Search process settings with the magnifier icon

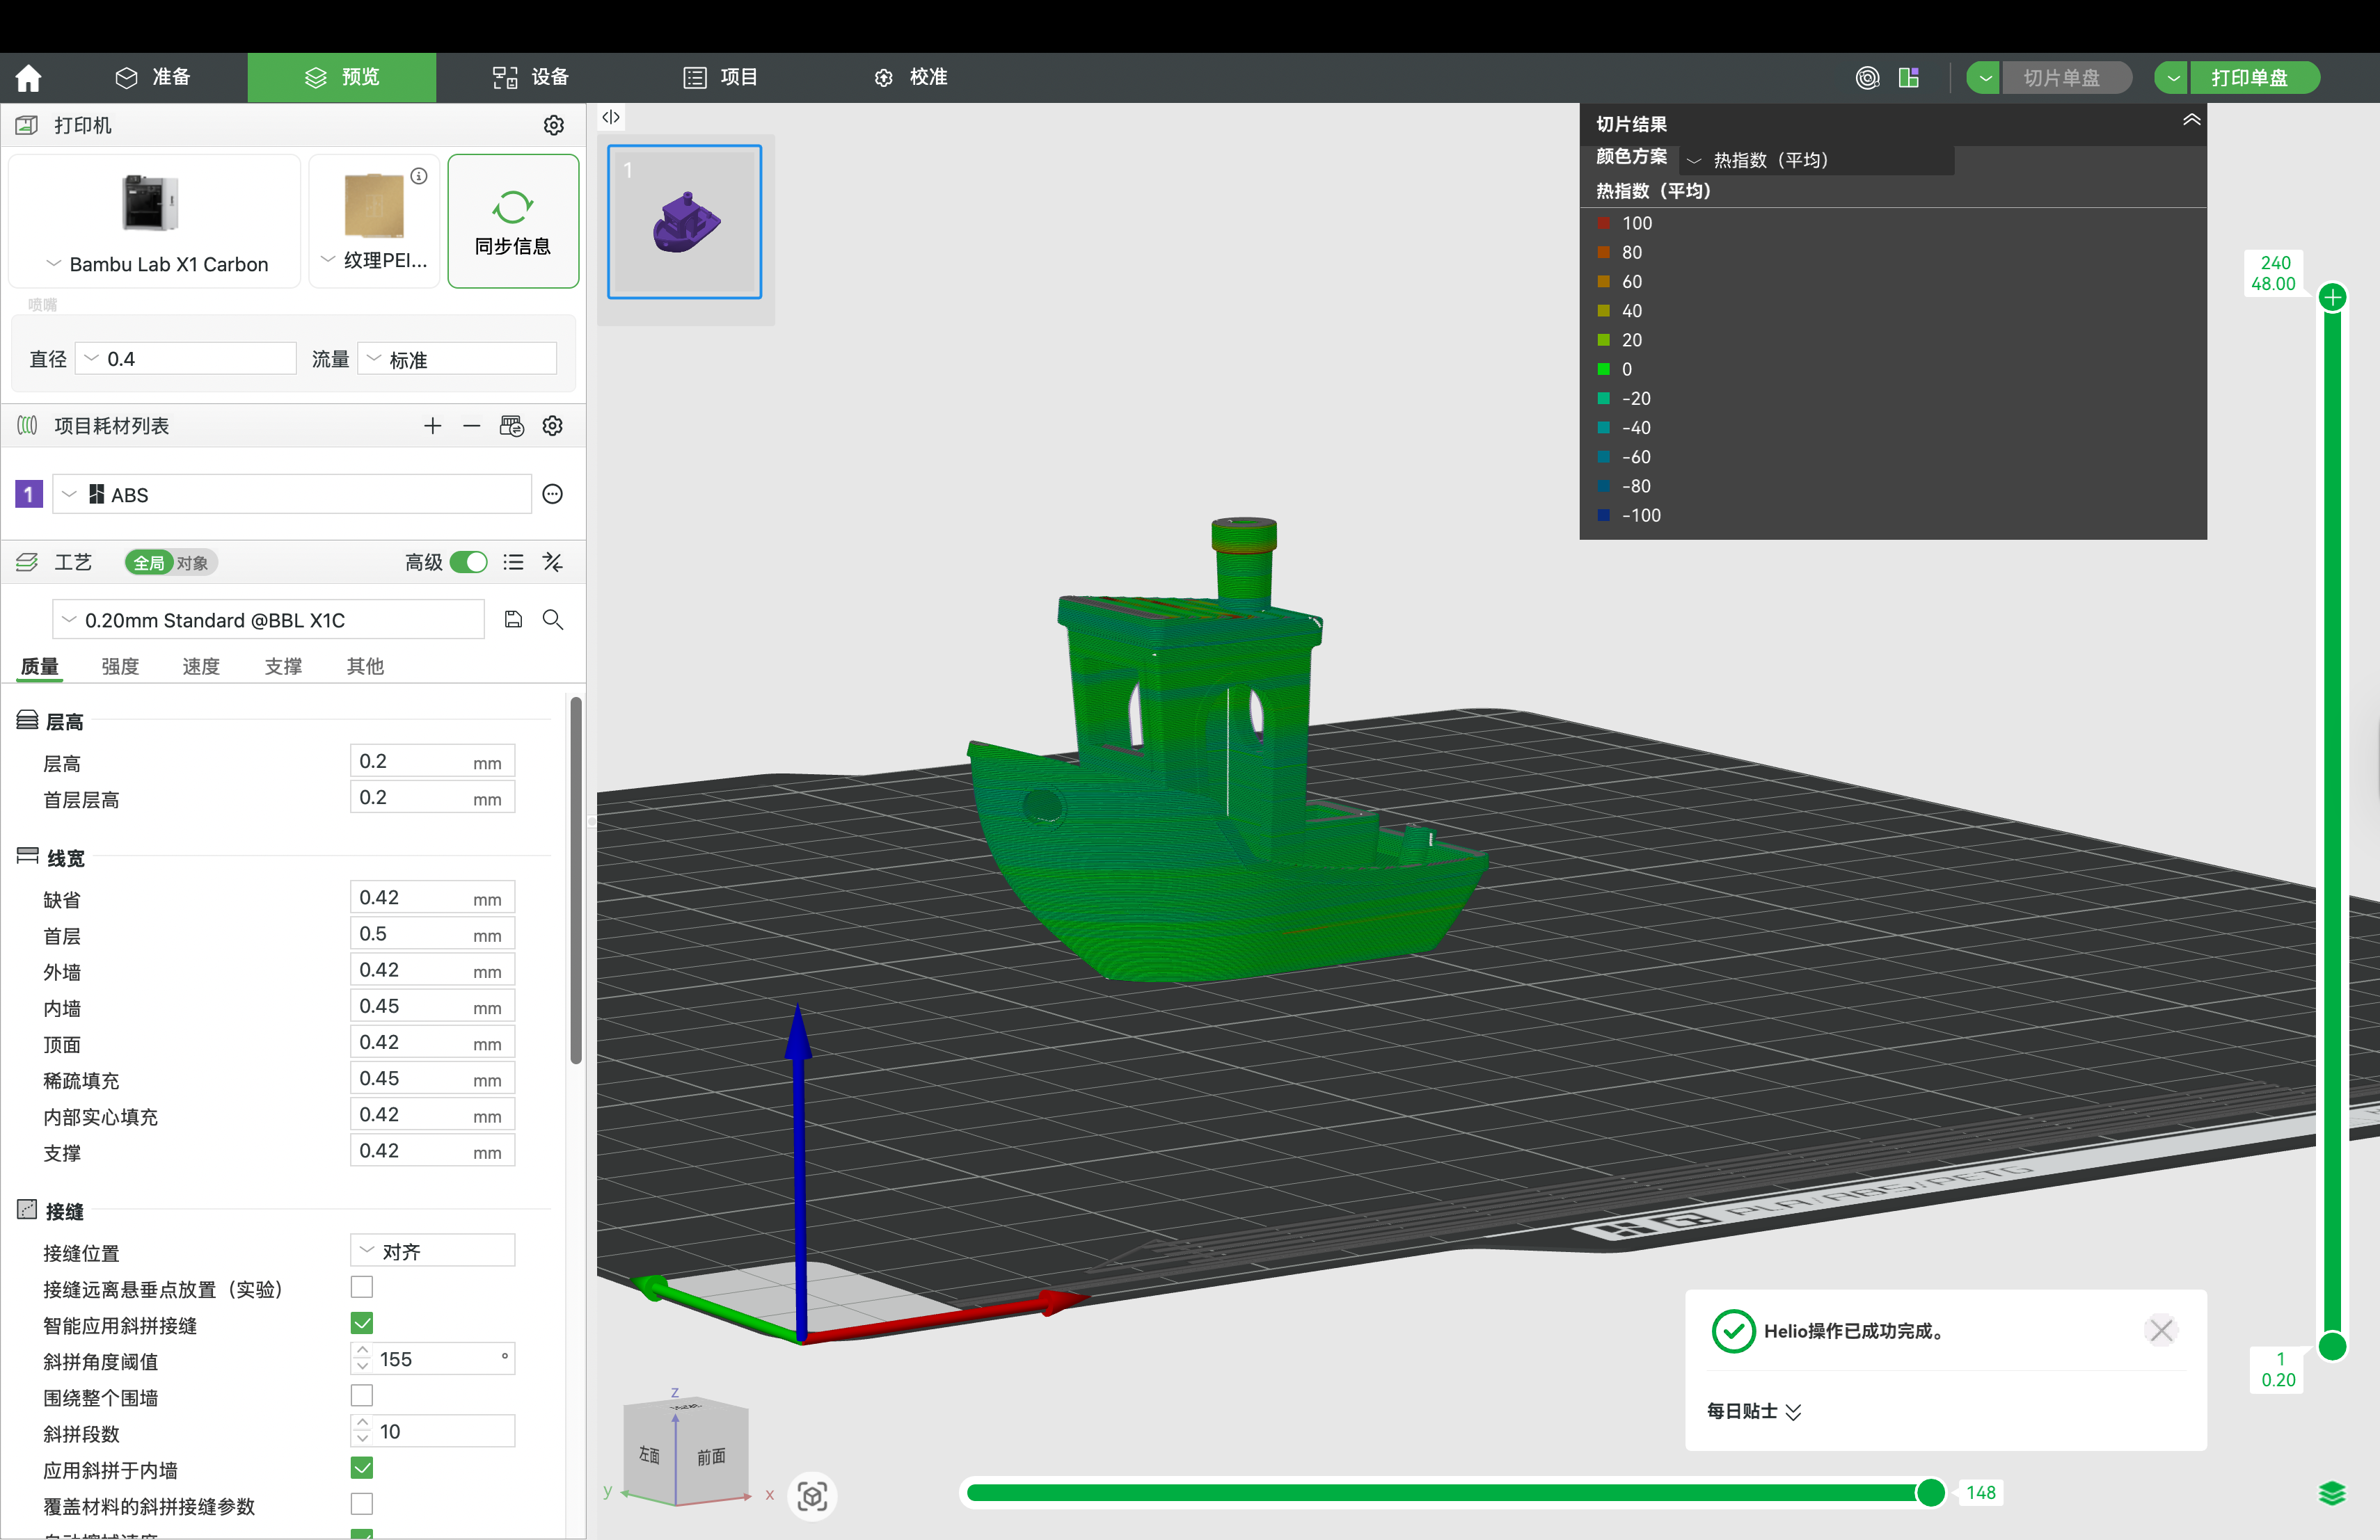coord(553,620)
